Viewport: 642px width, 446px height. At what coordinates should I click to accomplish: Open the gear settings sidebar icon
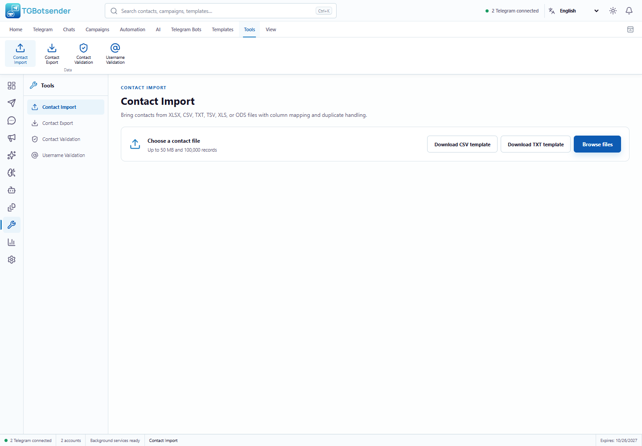[x=12, y=260]
